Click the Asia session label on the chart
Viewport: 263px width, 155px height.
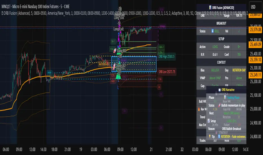tap(49, 72)
